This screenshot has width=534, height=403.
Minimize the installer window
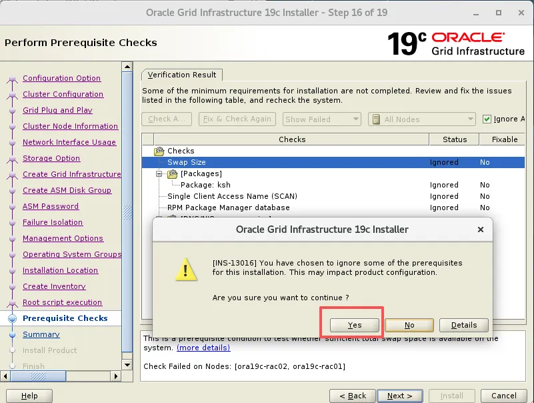pos(476,13)
